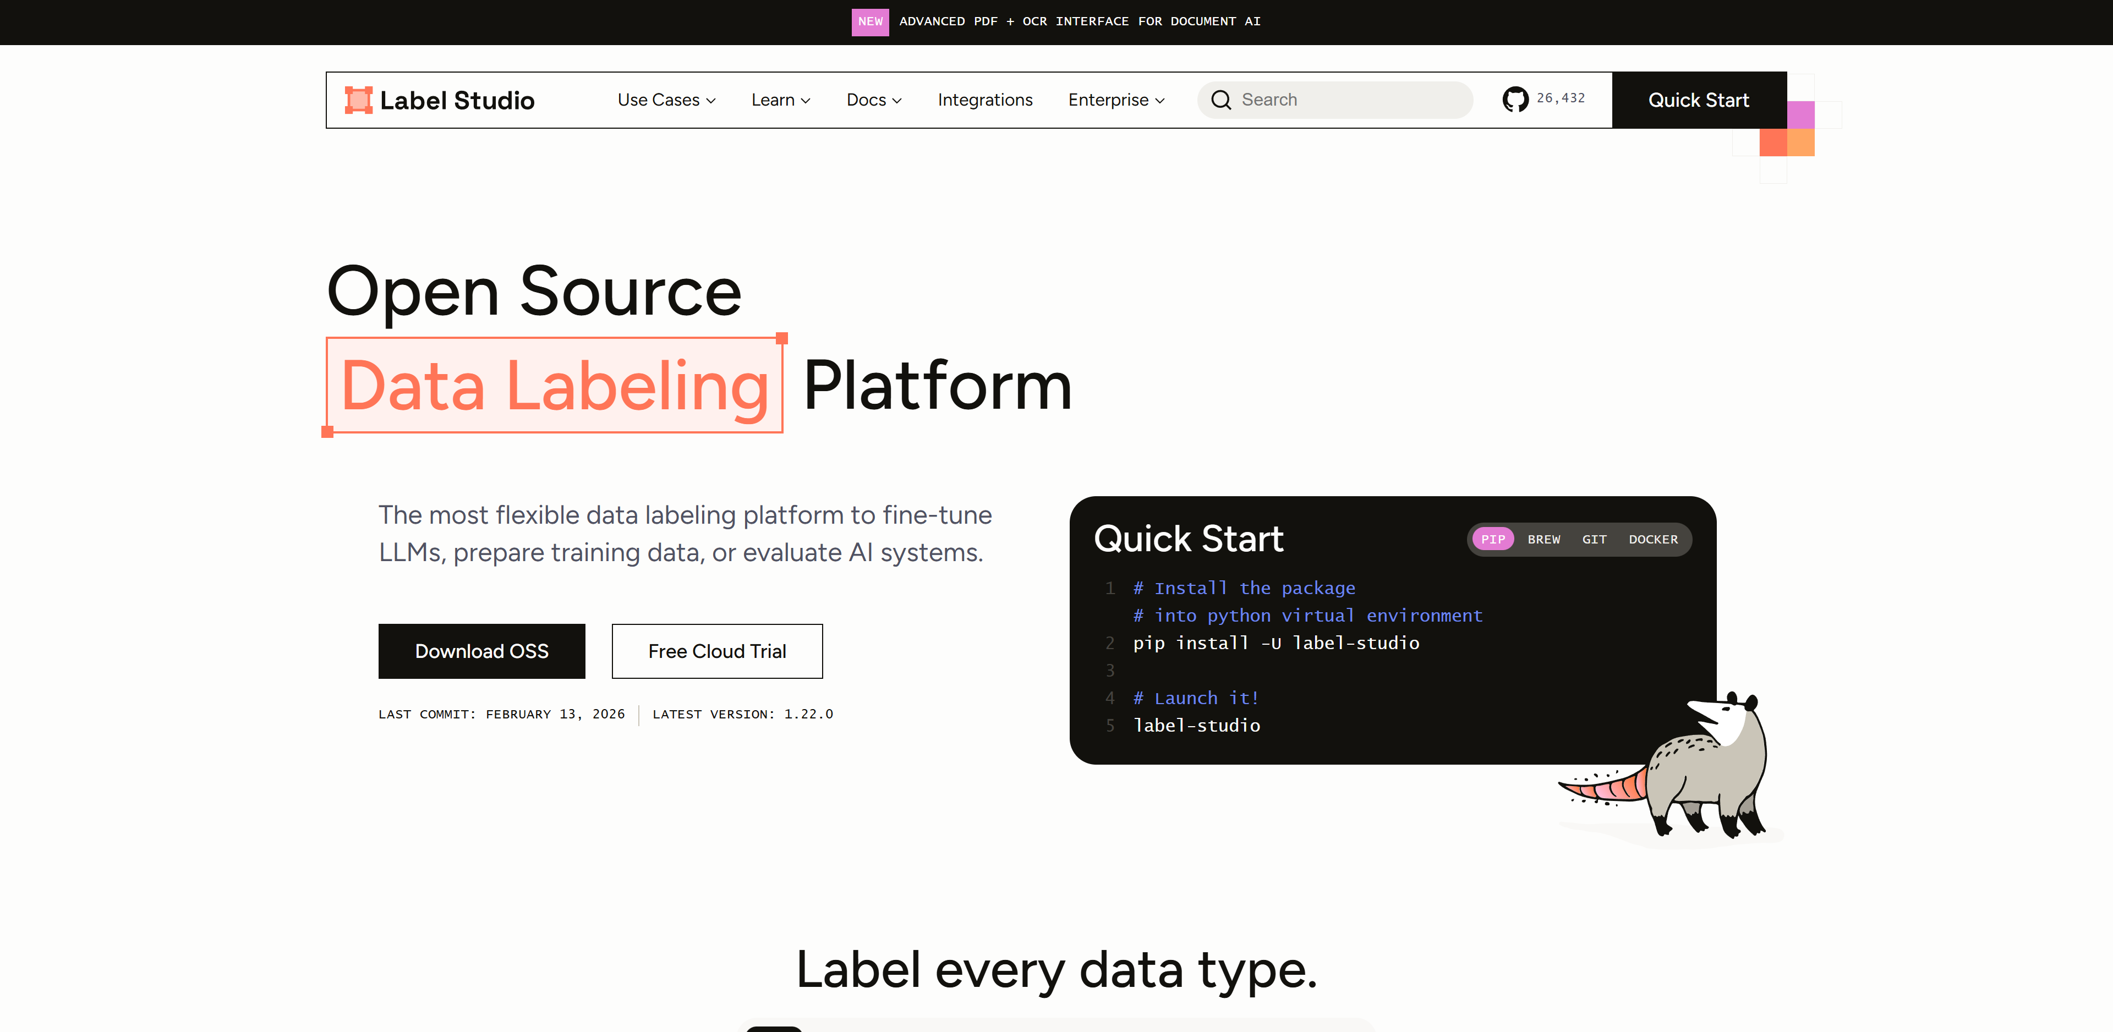The image size is (2113, 1032).
Task: Switch to BREW install option
Action: (x=1543, y=539)
